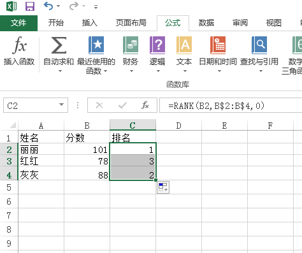The height and width of the screenshot is (253, 302).
Task: Click rank cell C4 showing 2
Action: click(x=133, y=174)
